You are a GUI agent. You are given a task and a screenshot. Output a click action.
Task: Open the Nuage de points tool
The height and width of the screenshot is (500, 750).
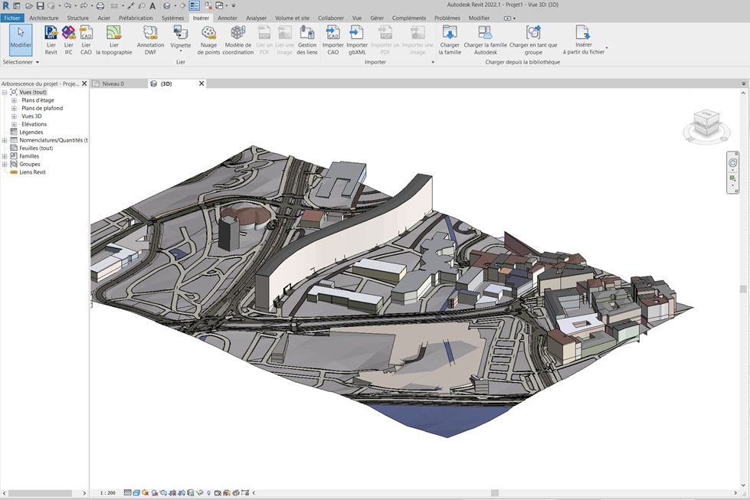click(x=208, y=33)
